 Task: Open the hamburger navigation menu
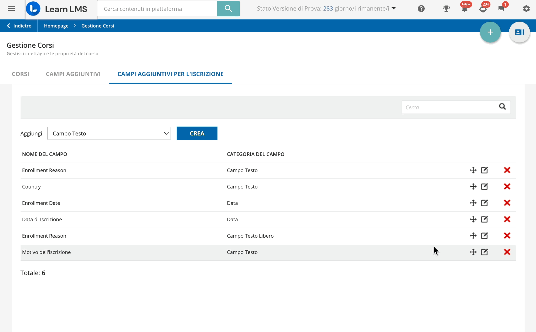click(11, 9)
